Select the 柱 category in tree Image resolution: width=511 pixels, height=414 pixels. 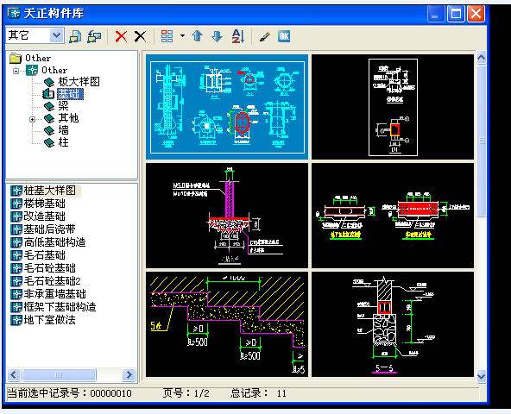click(64, 142)
